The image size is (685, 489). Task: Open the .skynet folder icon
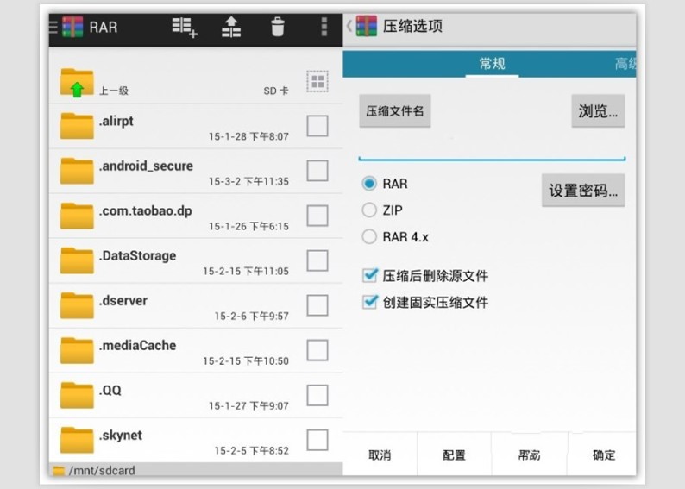click(77, 441)
